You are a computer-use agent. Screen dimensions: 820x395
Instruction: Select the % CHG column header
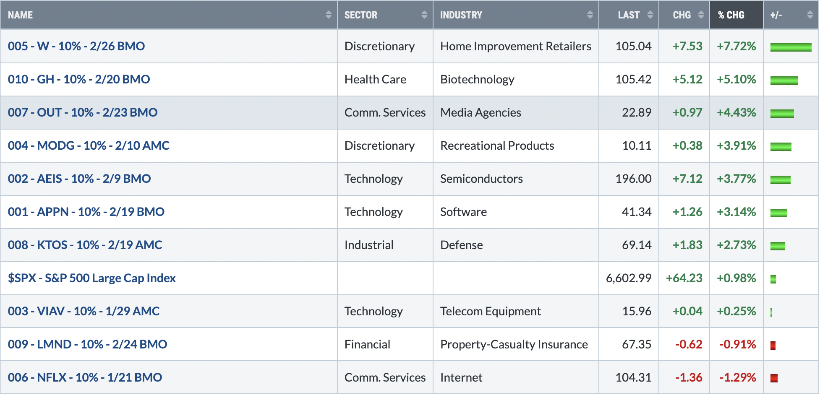[x=736, y=15]
